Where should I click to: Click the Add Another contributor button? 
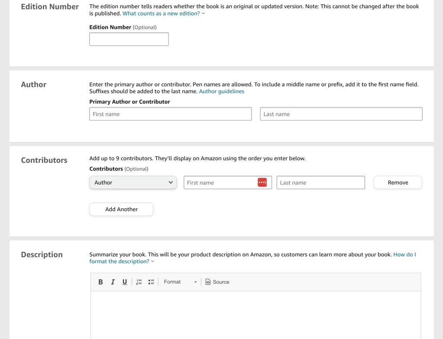tap(121, 209)
